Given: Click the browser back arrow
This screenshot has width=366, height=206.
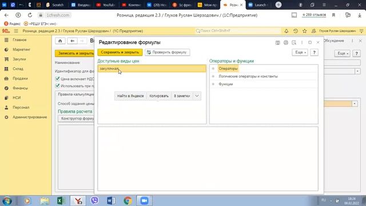Looking at the screenshot, I should click(6, 15).
